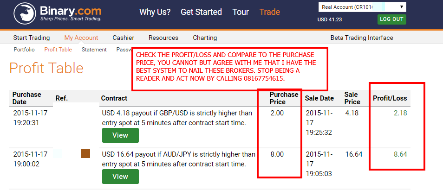Go to the Portfolio sub-tab
The width and height of the screenshot is (443, 190).
click(x=24, y=50)
